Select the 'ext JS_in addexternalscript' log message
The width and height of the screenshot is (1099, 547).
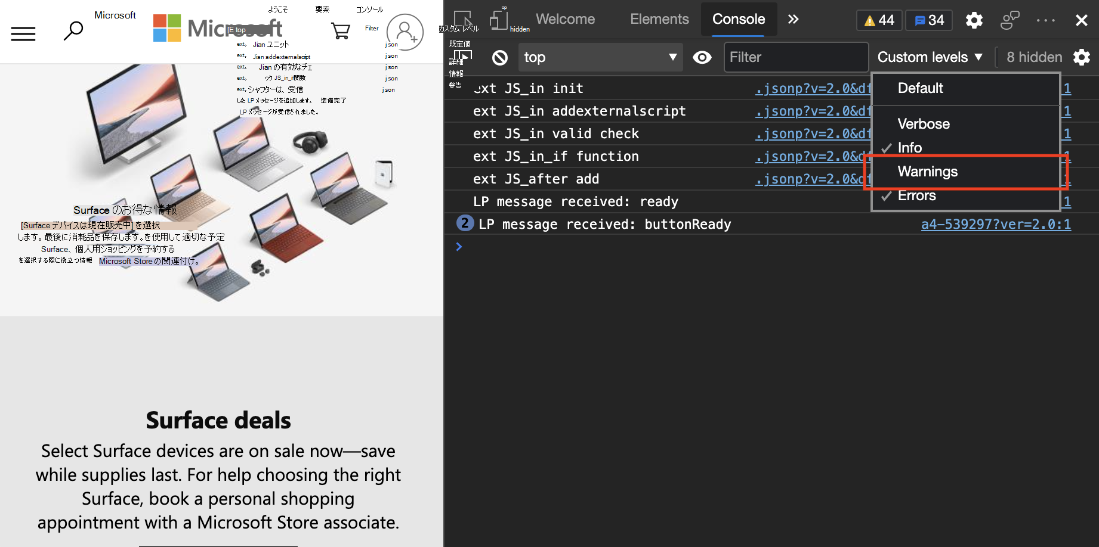tap(579, 111)
